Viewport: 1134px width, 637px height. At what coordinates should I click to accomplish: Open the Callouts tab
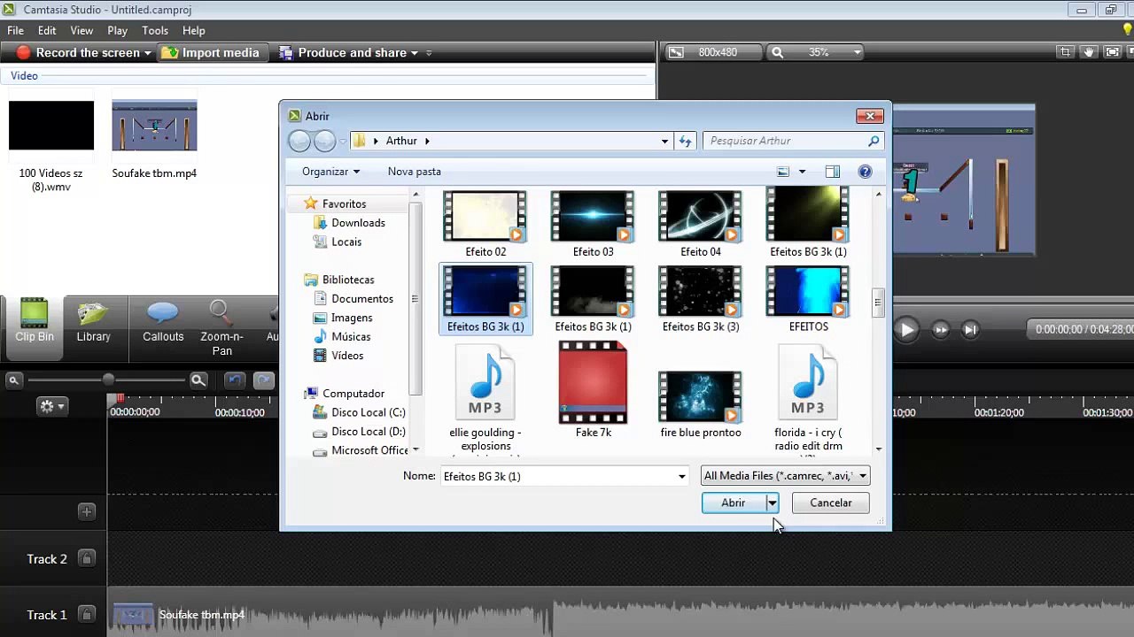[163, 321]
